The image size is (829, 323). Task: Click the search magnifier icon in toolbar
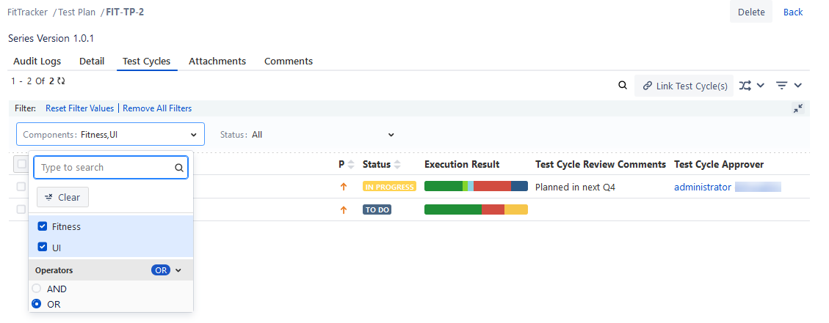click(x=623, y=86)
